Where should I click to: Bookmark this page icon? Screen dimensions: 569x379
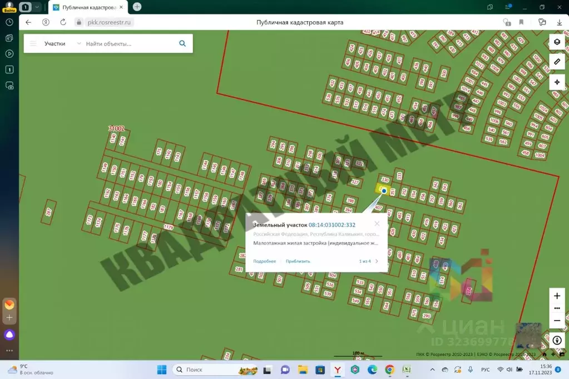click(x=521, y=22)
